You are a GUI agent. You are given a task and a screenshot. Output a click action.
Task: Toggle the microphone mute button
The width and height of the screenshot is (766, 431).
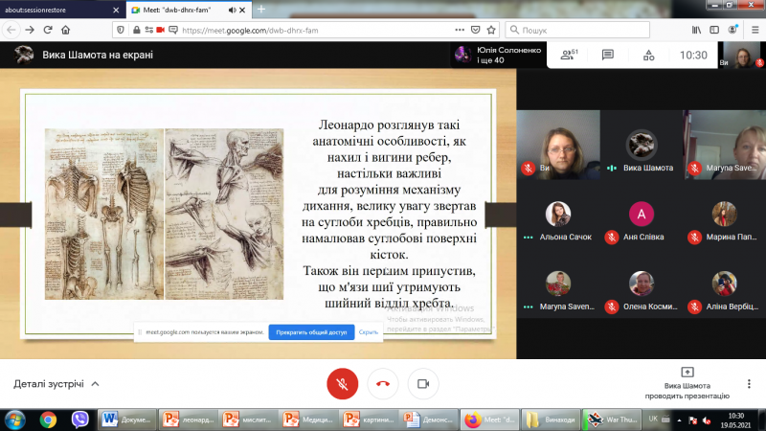(342, 384)
